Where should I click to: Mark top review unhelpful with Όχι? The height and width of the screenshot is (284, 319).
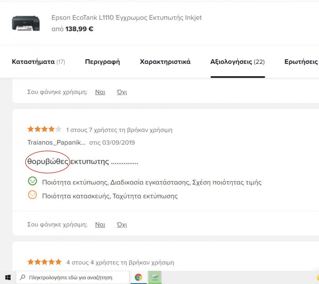click(x=122, y=92)
